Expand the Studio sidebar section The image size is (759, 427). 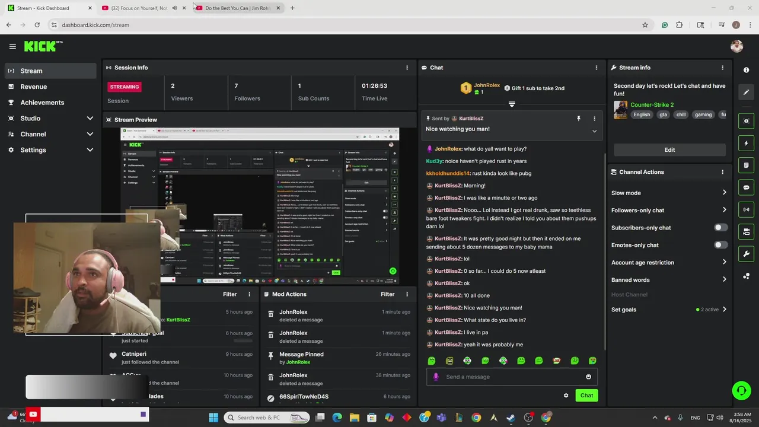point(90,118)
